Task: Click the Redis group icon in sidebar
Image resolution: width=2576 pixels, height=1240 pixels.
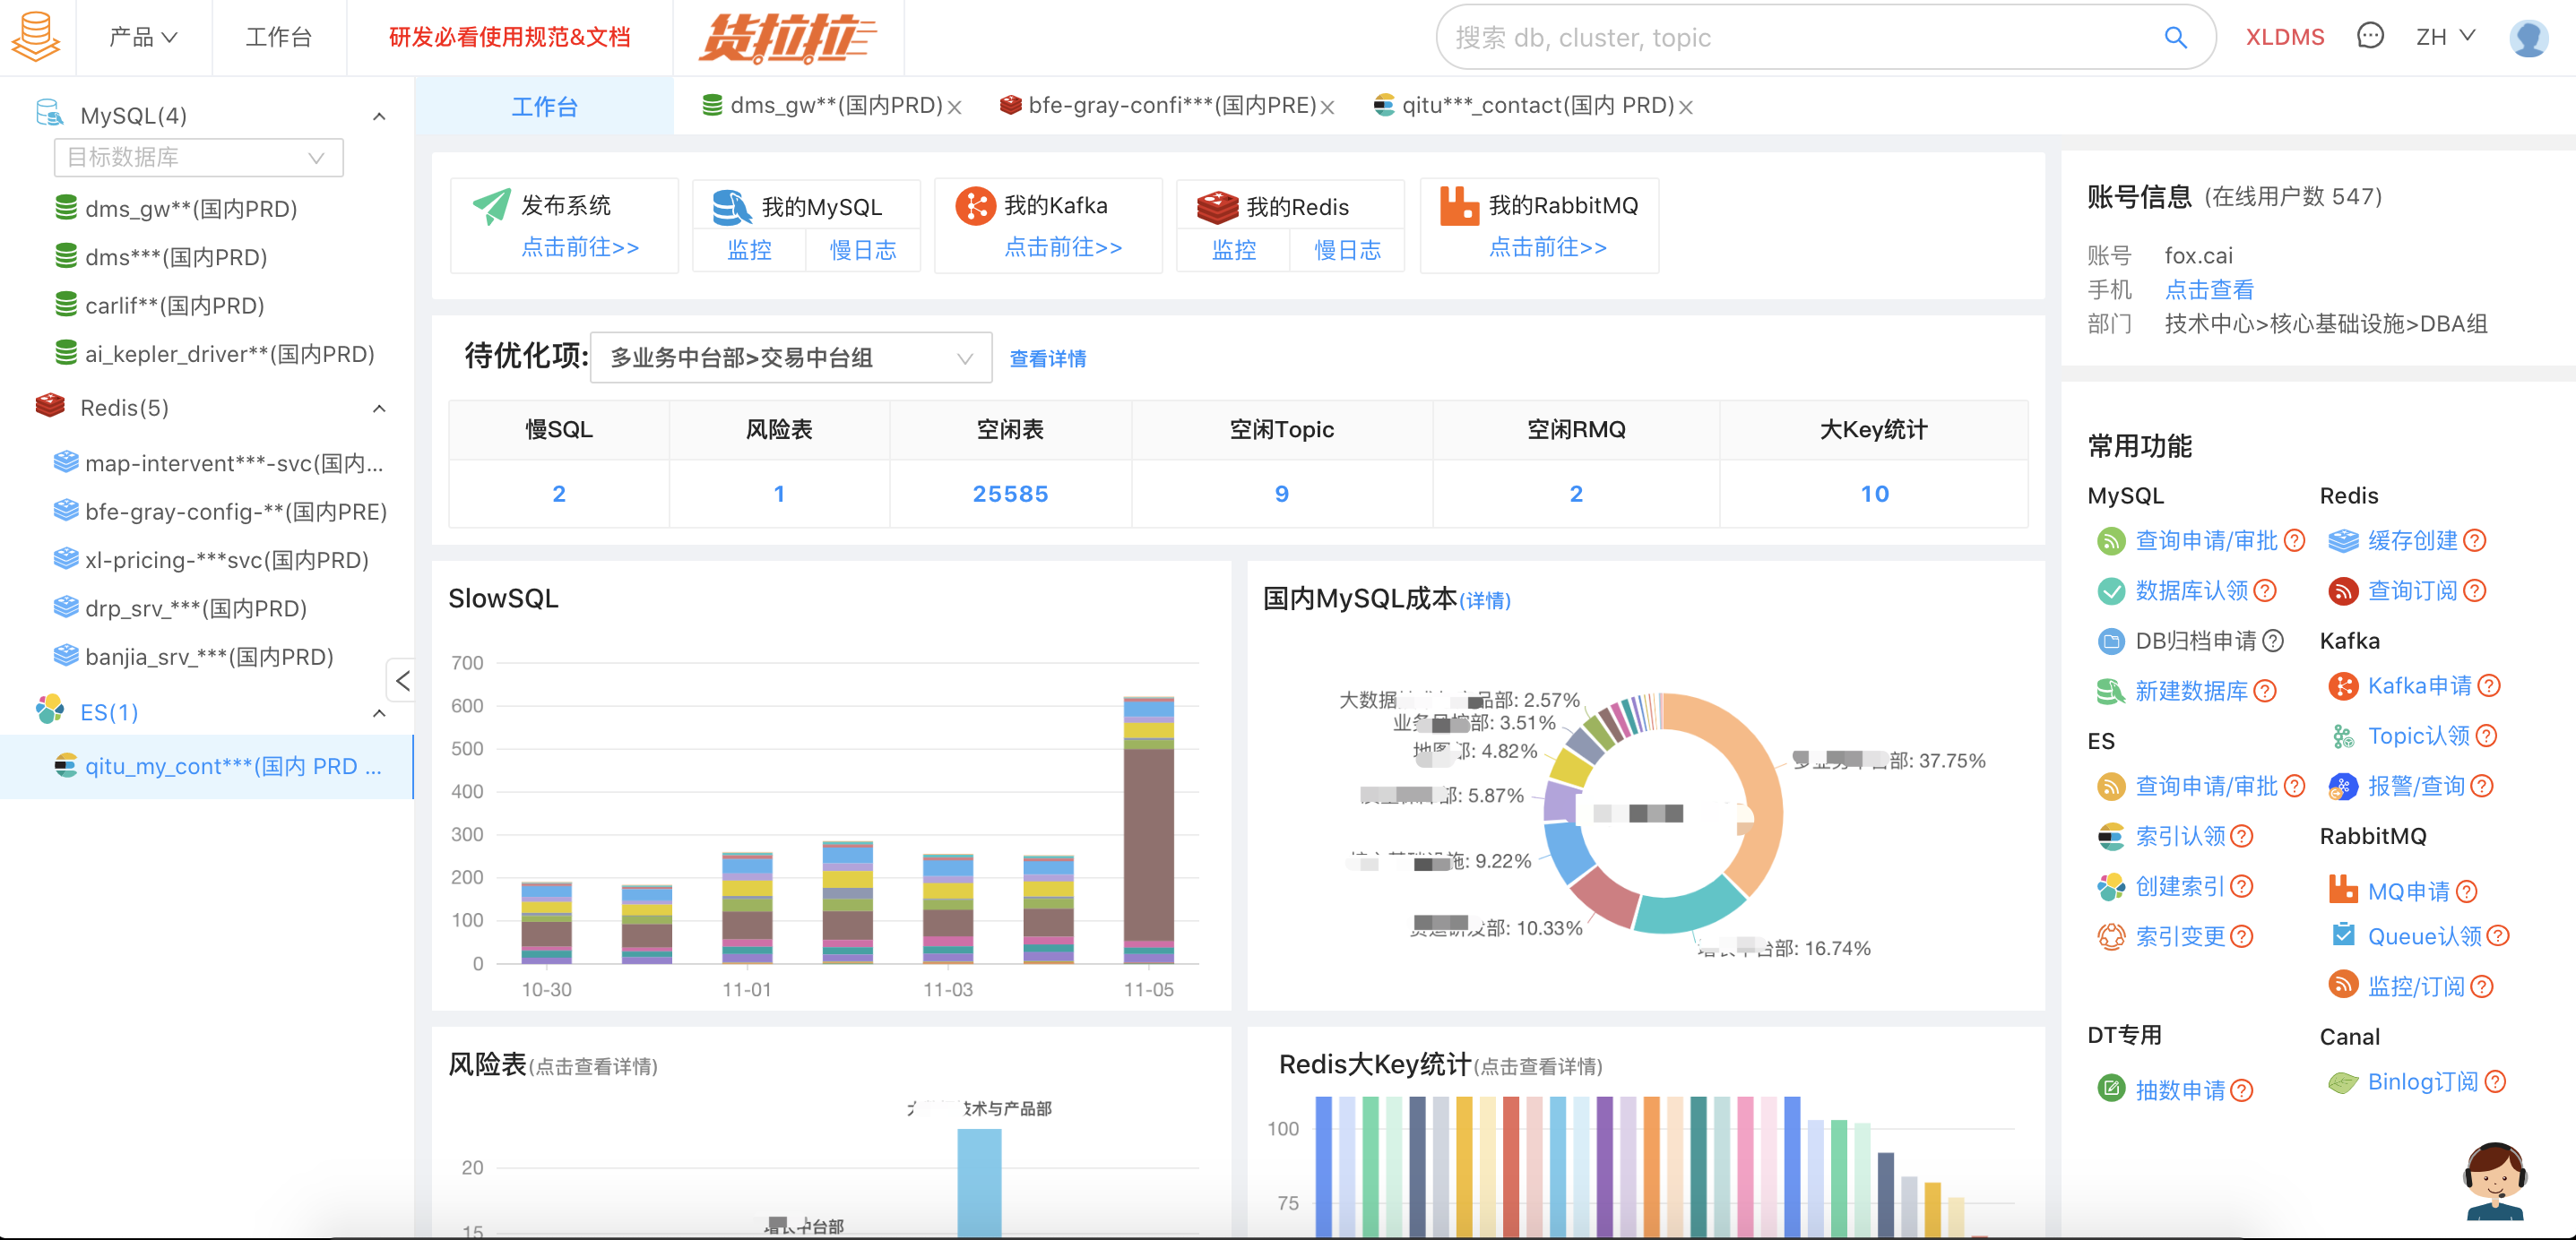Action: point(50,406)
